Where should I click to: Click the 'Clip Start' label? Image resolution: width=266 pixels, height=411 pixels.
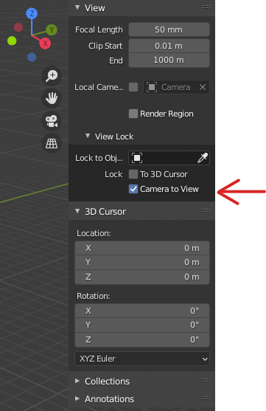point(105,46)
